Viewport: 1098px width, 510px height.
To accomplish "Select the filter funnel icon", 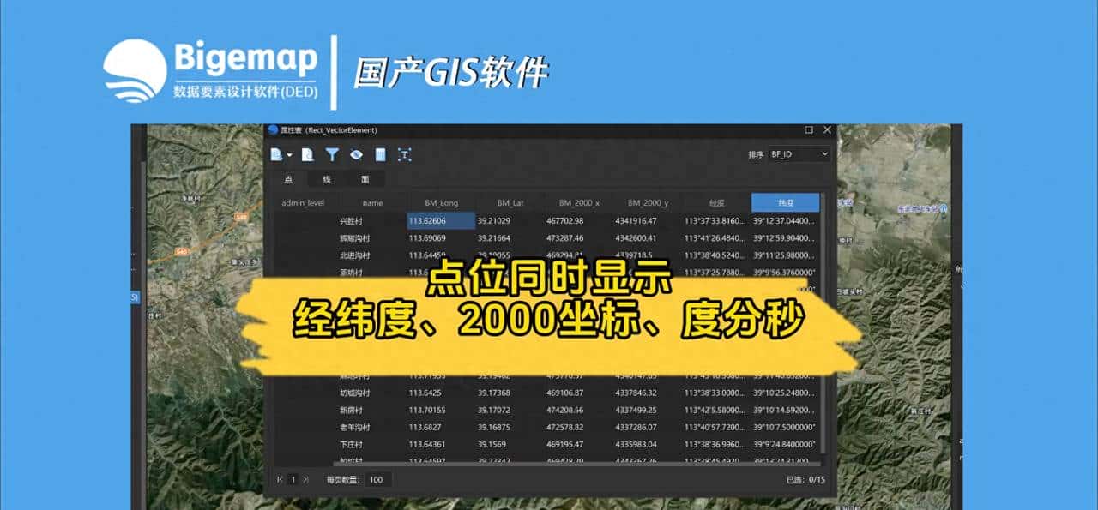I will click(332, 154).
